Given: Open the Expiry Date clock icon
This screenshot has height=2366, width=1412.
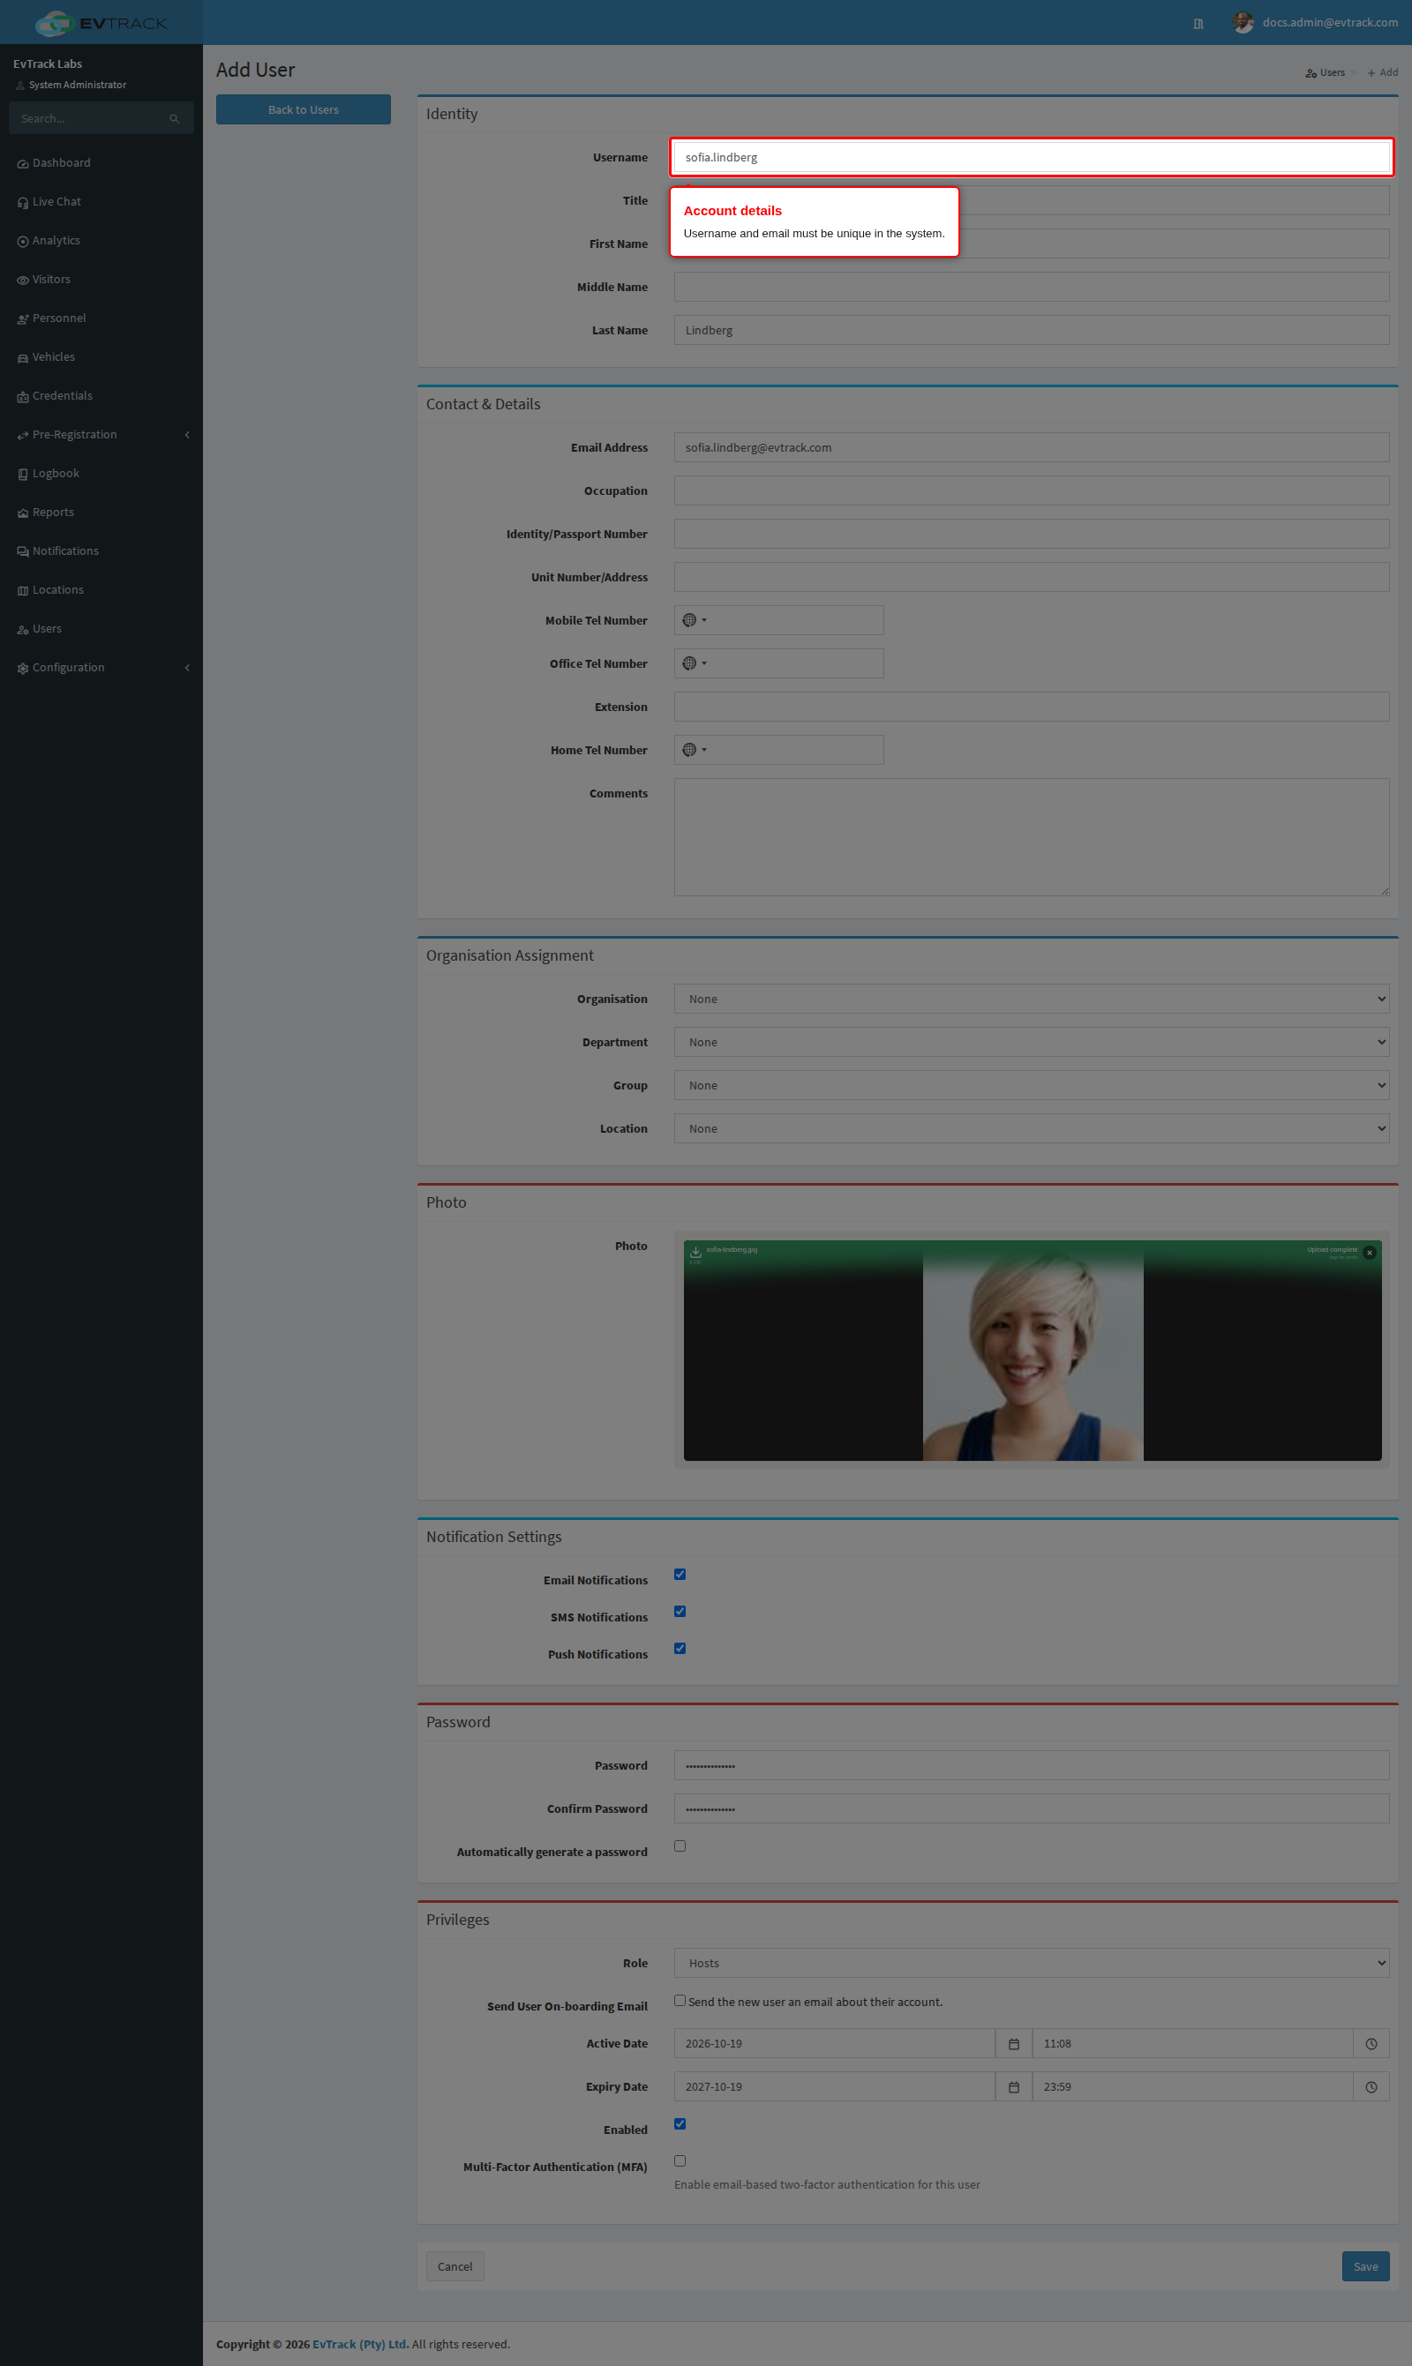Looking at the screenshot, I should click(x=1372, y=2087).
